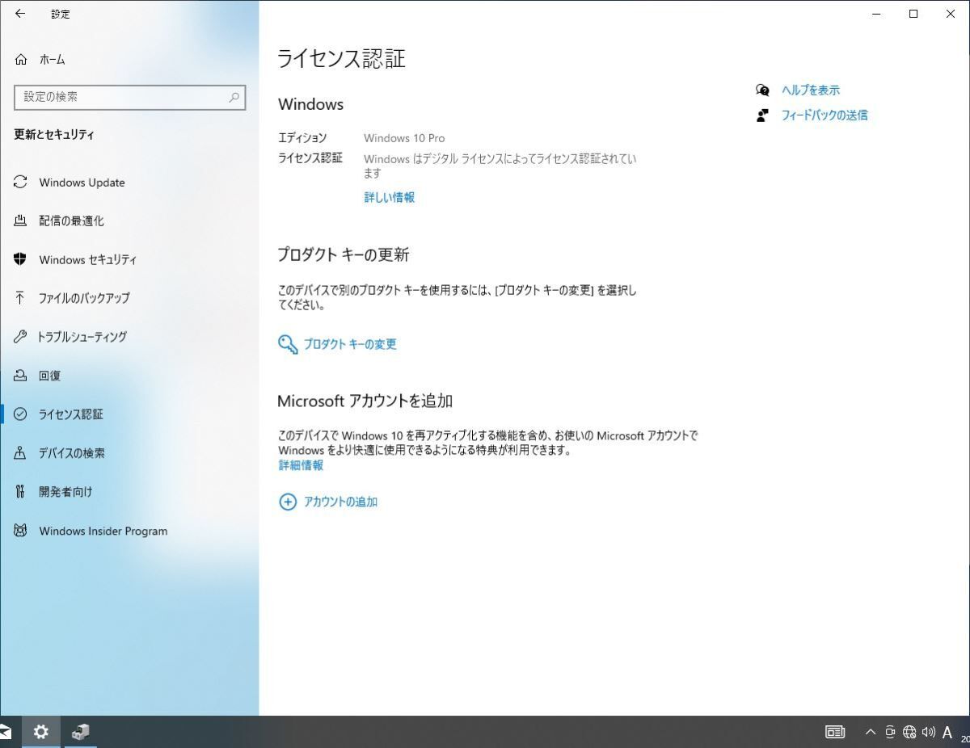Click the Settings gear taskbar icon
The image size is (970, 748).
pos(40,732)
